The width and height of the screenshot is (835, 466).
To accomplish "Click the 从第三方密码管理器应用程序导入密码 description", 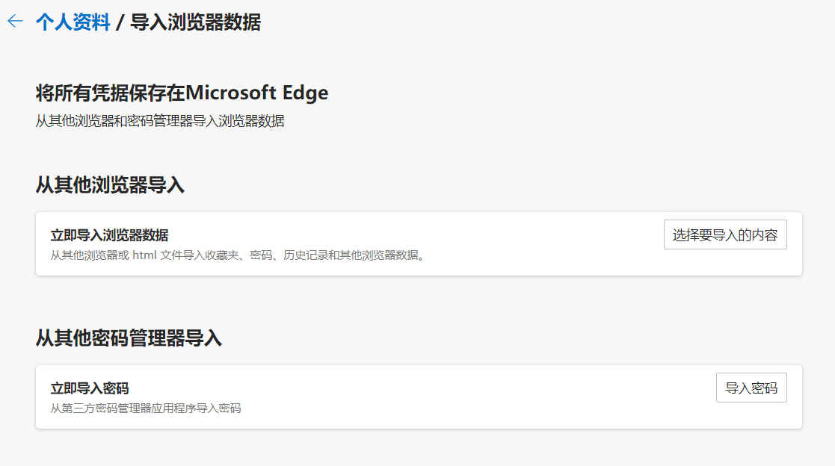I will click(x=145, y=408).
